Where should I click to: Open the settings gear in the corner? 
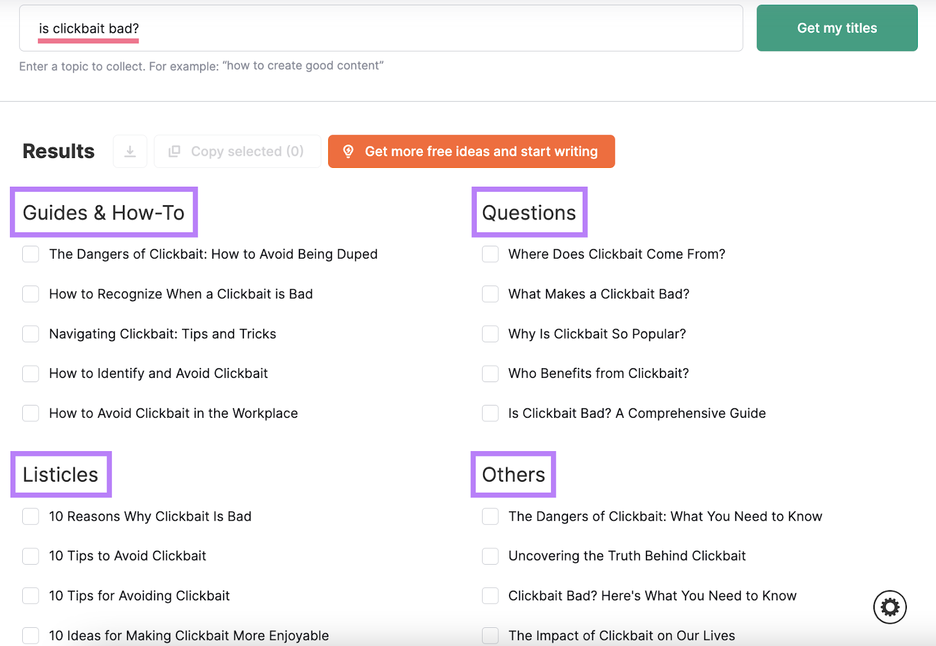coord(890,607)
